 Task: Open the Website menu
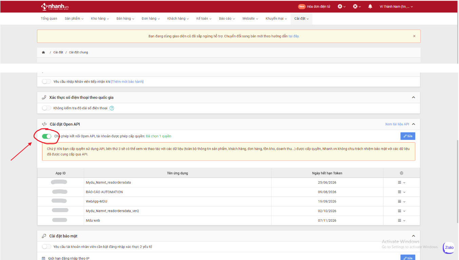[x=250, y=19]
